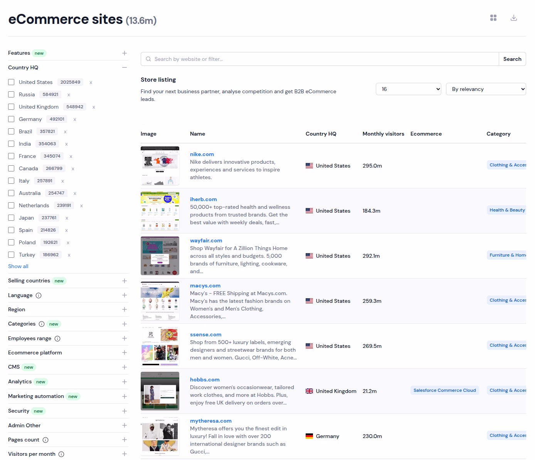Expand the Ecommerce platform filter
This screenshot has height=460, width=535.
[x=124, y=353]
